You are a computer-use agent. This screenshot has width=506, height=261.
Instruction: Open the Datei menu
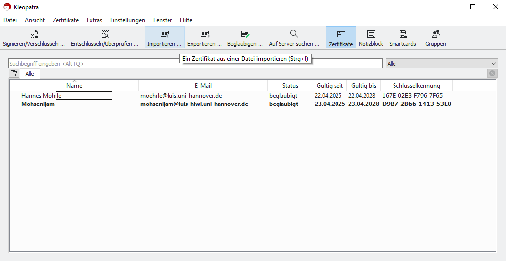[x=10, y=20]
